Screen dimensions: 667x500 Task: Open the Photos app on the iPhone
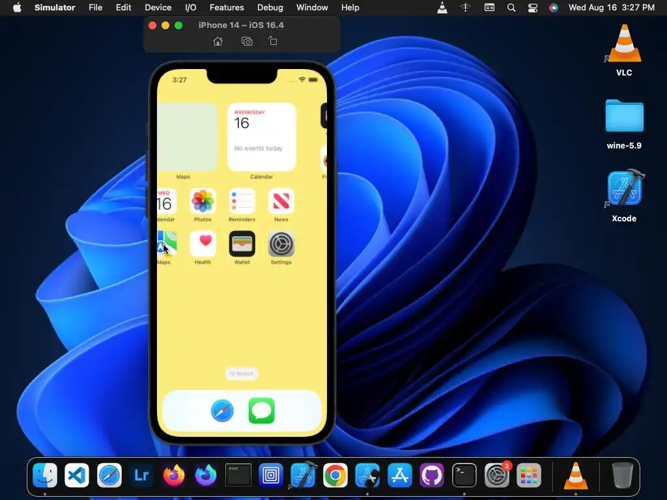tap(203, 201)
